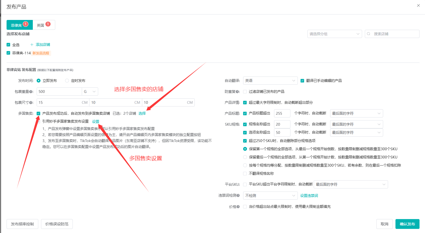425x233 pixels.
Task: Click the 选项名称 character limit field 50
Action: [x=282, y=132]
